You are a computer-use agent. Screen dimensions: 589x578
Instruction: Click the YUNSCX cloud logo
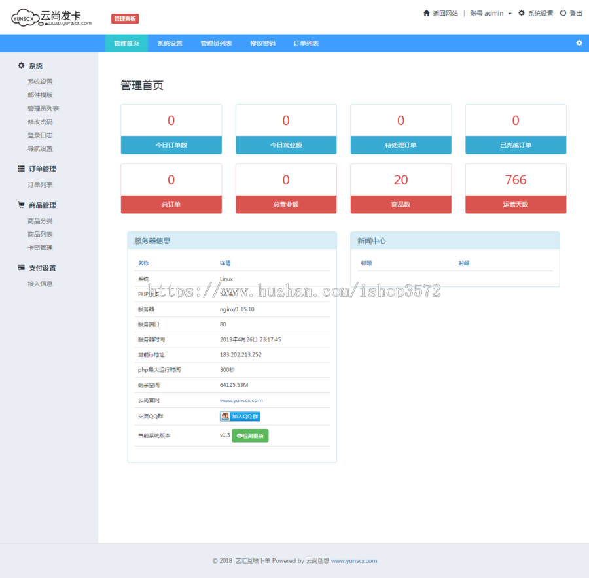pyautogui.click(x=52, y=18)
